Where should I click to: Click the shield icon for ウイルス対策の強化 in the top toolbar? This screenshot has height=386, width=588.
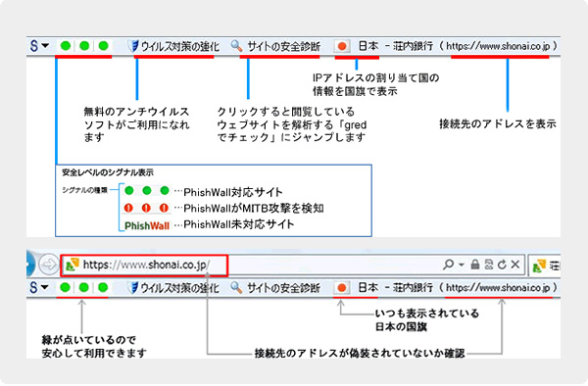(x=132, y=46)
